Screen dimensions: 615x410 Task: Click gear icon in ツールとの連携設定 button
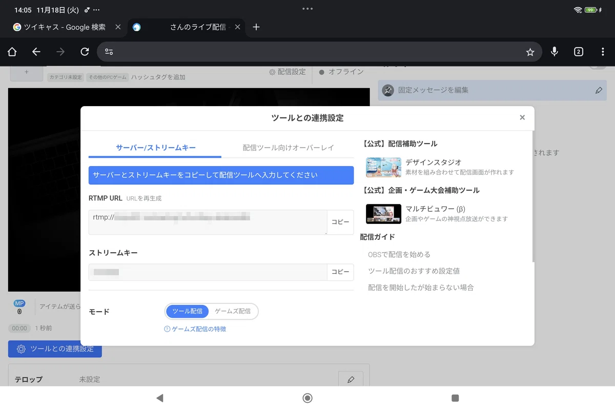point(21,349)
